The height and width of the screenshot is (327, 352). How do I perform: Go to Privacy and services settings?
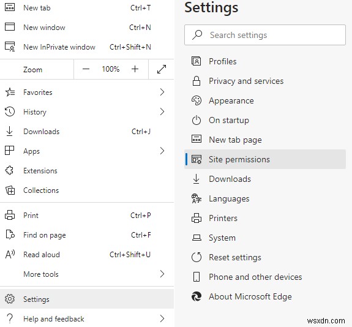click(x=265, y=81)
